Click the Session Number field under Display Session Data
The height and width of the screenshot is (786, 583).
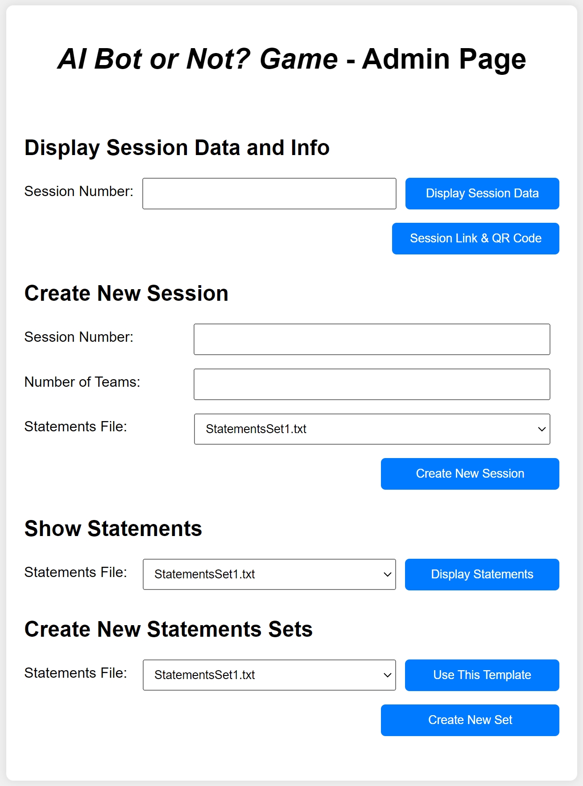(x=269, y=193)
